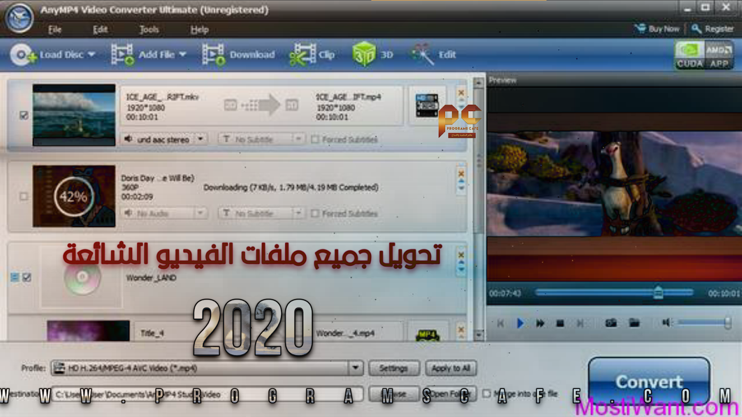Toggle AMD APP acceleration icon
The width and height of the screenshot is (742, 417).
pyautogui.click(x=719, y=55)
